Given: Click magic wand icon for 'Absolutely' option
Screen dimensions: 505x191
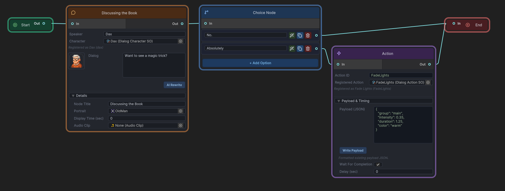Looking at the screenshot, I should click(x=292, y=49).
